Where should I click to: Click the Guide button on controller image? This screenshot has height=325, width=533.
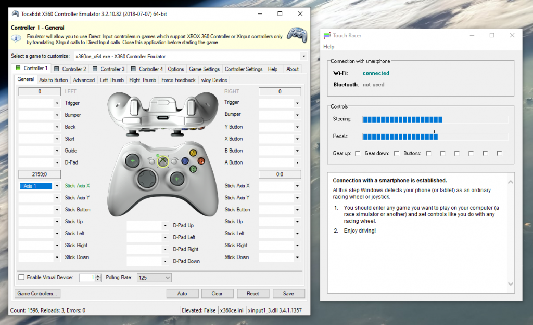coord(163,161)
